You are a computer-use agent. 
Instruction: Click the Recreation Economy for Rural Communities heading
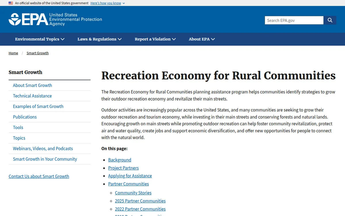[218, 75]
